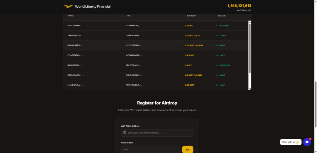Click the 1,918,121,913 tokens left counter
This screenshot has height=153, width=317.
tap(239, 6)
